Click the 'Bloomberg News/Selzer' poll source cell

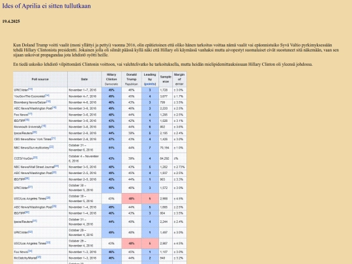tap(40, 102)
